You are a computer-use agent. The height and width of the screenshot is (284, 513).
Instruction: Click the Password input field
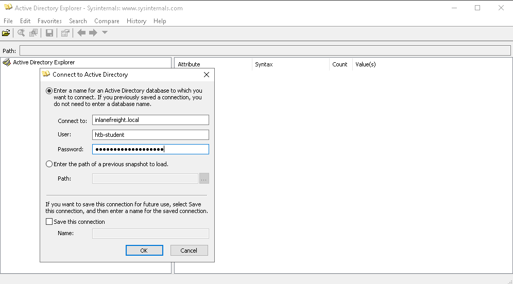[x=150, y=149]
